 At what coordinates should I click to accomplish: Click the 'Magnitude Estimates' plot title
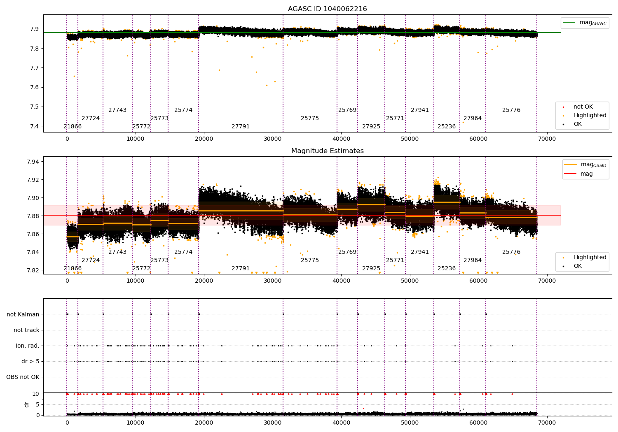(x=327, y=151)
